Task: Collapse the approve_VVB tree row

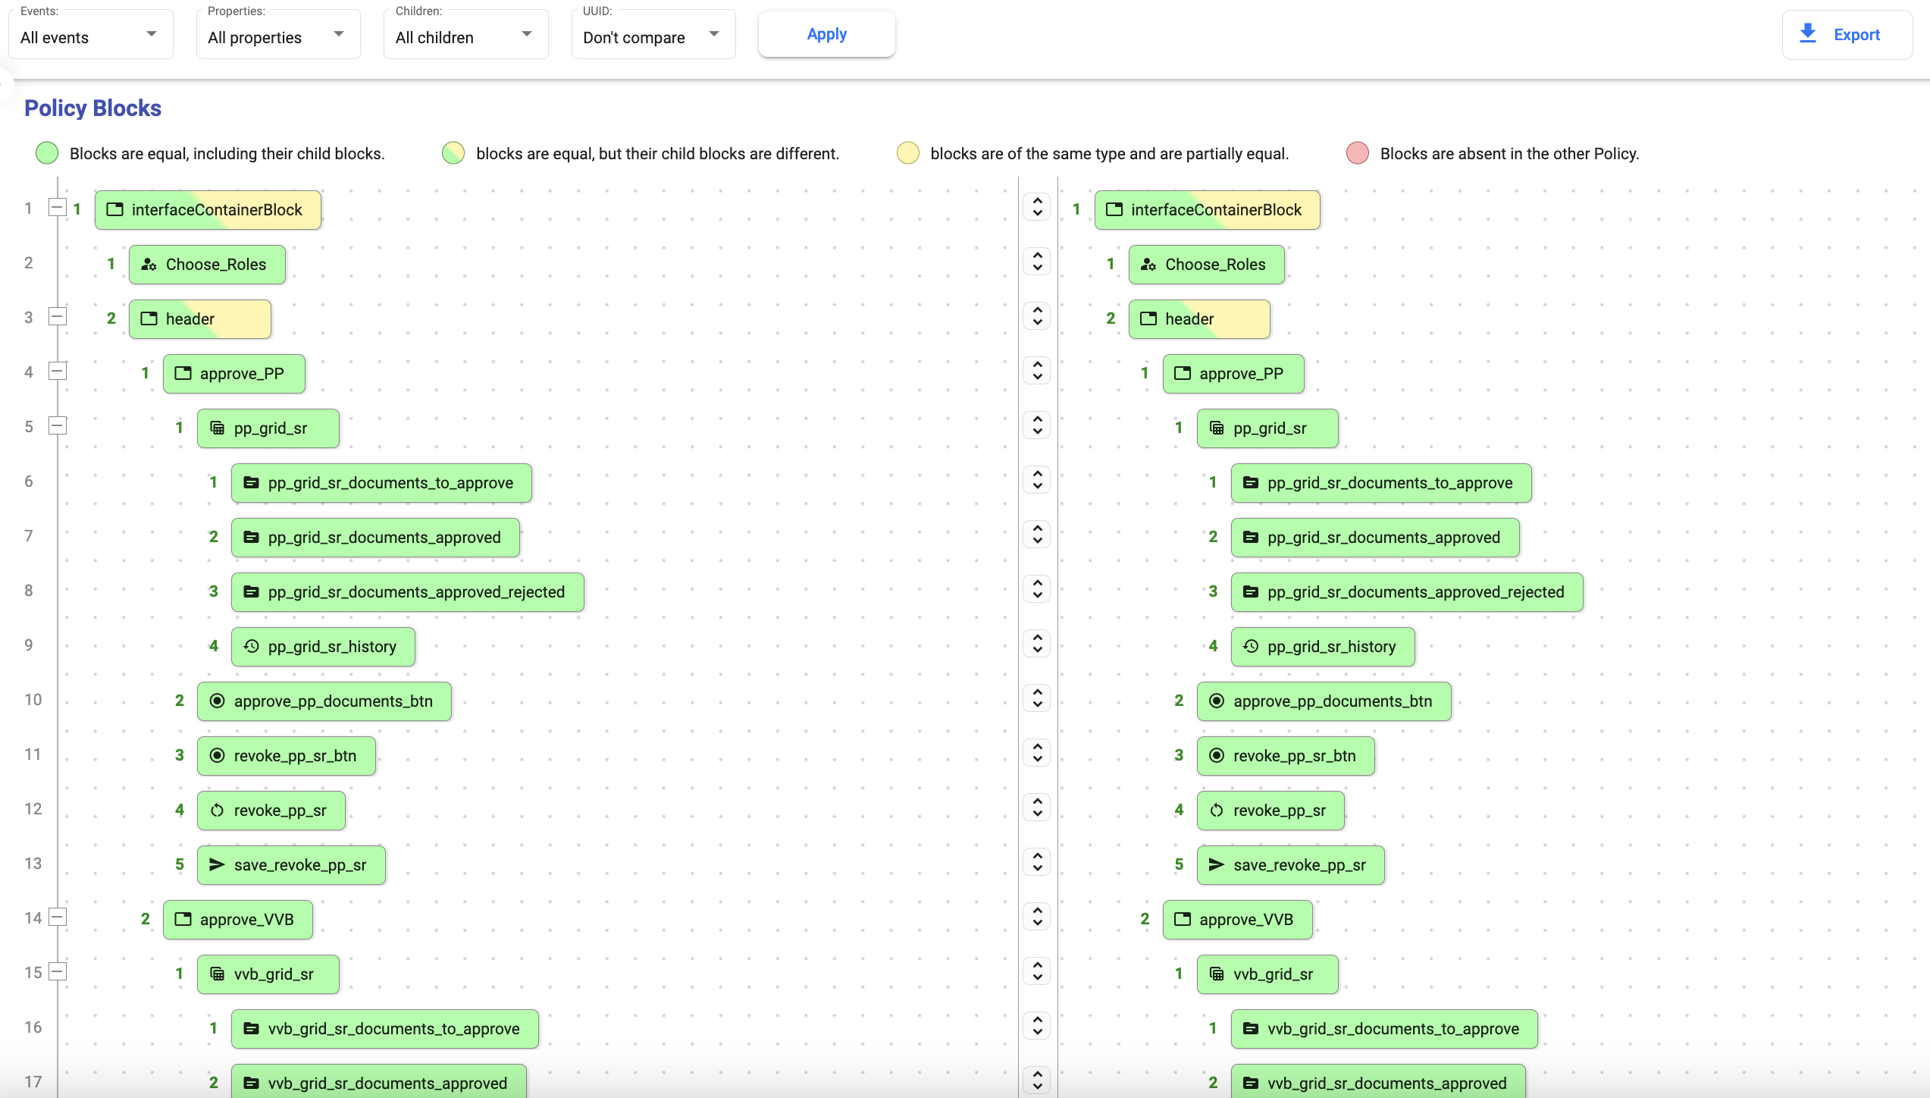Action: 58,918
